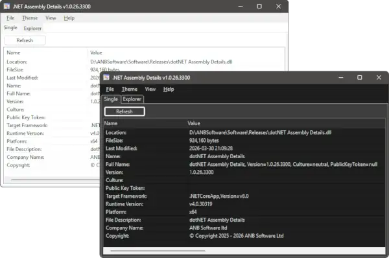Close the light themed window
389x258 pixels.
278,6
